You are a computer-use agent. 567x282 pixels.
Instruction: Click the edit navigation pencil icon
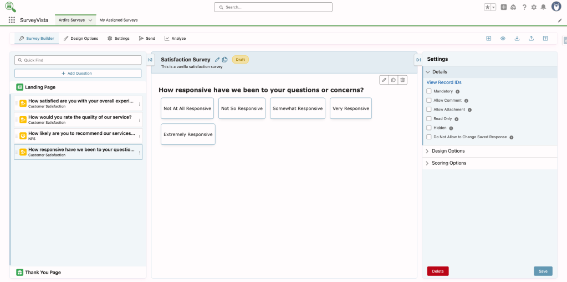[x=560, y=20]
